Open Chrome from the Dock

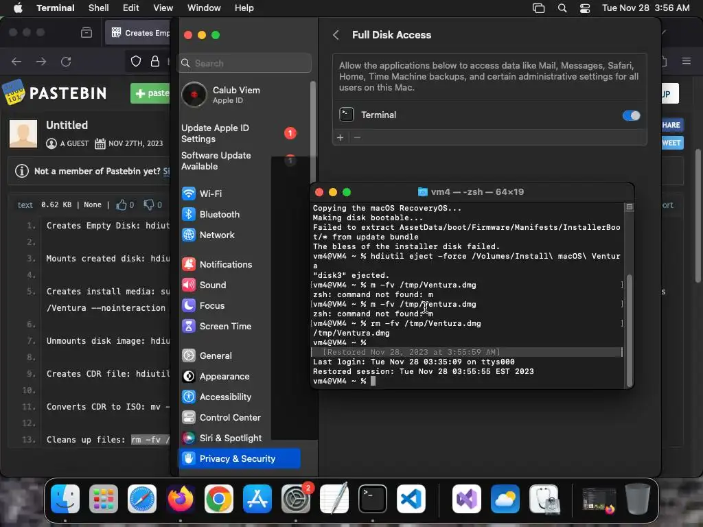tap(219, 499)
